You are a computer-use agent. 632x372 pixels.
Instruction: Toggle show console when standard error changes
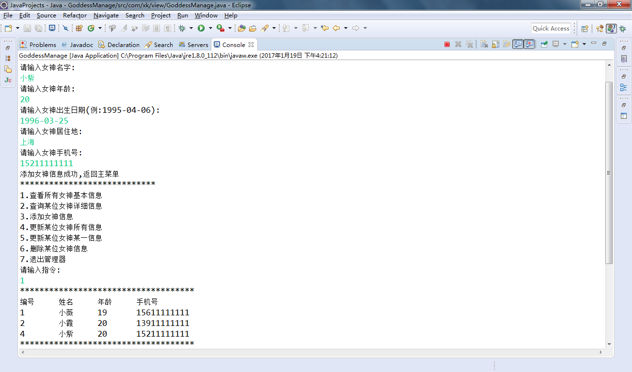[x=529, y=45]
